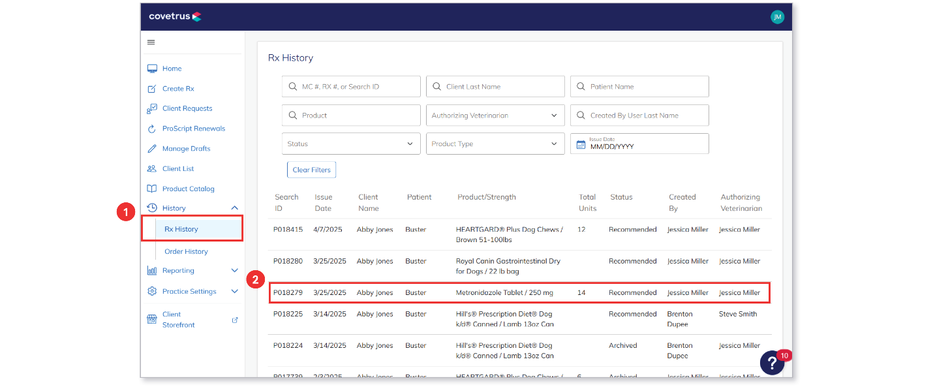
Task: Click Search ID P018225
Action: [x=288, y=314]
